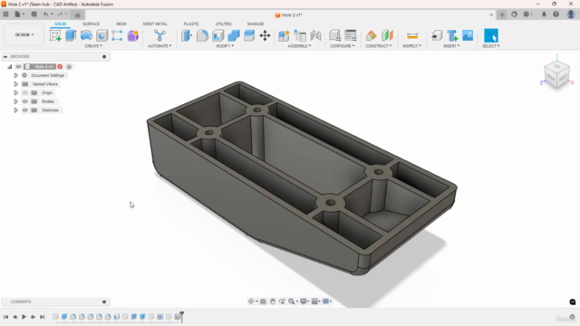Select the Rectangular Pattern tool

click(117, 35)
